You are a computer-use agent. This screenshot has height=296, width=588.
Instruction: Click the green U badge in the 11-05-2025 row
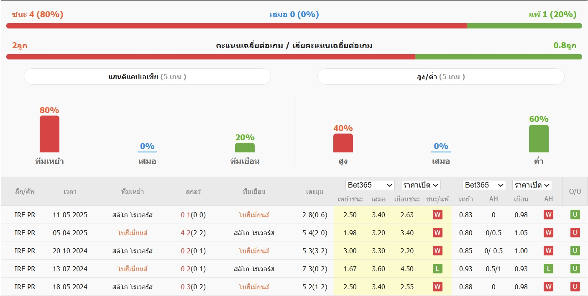[575, 215]
